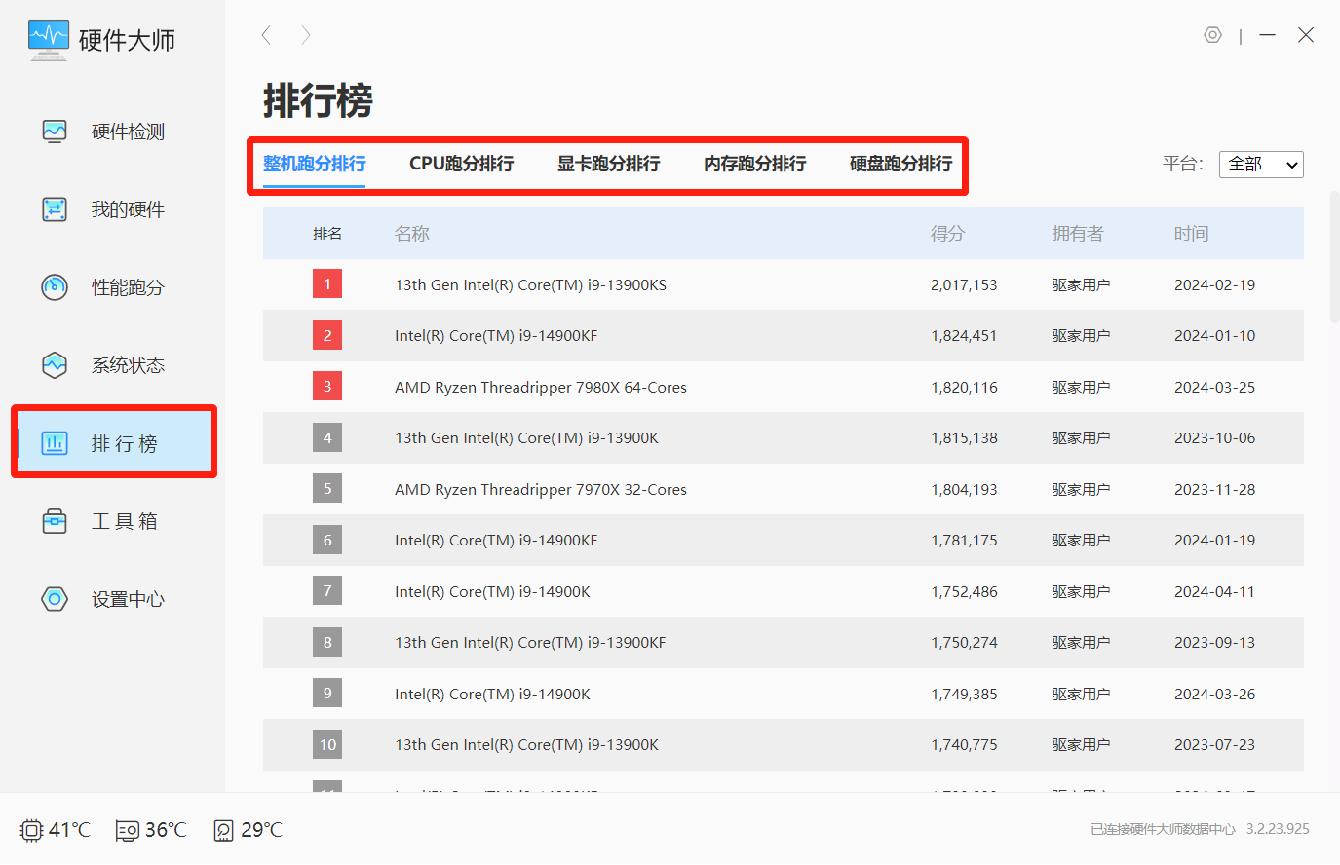Click score 2,017,153

pyautogui.click(x=964, y=285)
